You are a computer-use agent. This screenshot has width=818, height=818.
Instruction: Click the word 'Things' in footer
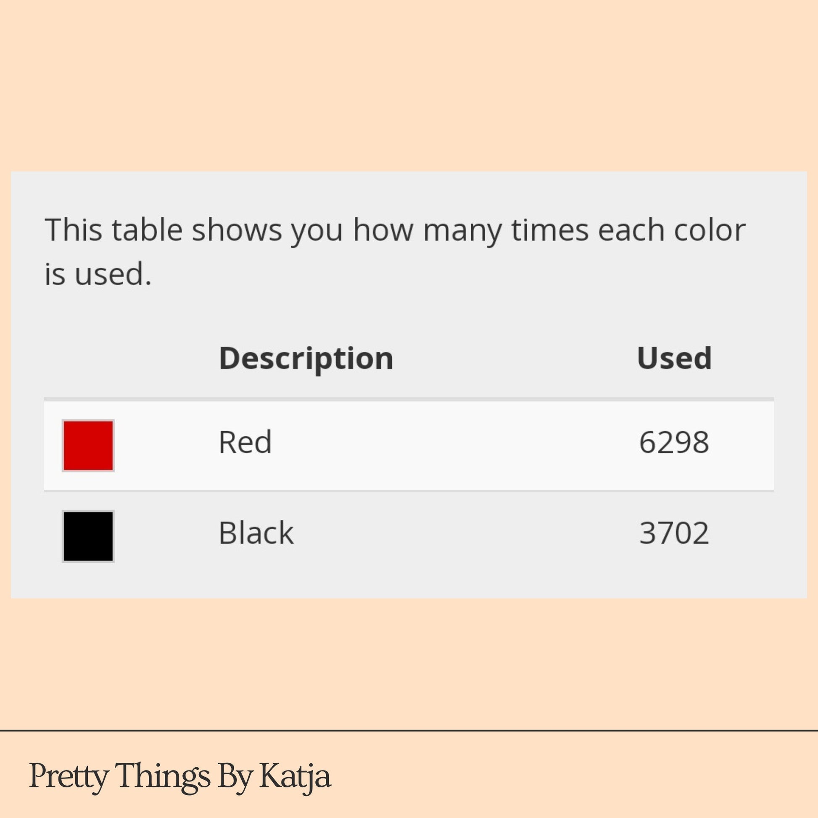163,776
